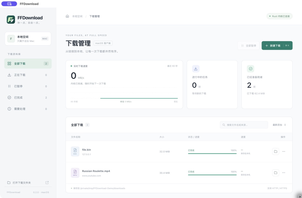Click the F avatar in workspace card
Screen dimensions: 302x198
coord(11,39)
